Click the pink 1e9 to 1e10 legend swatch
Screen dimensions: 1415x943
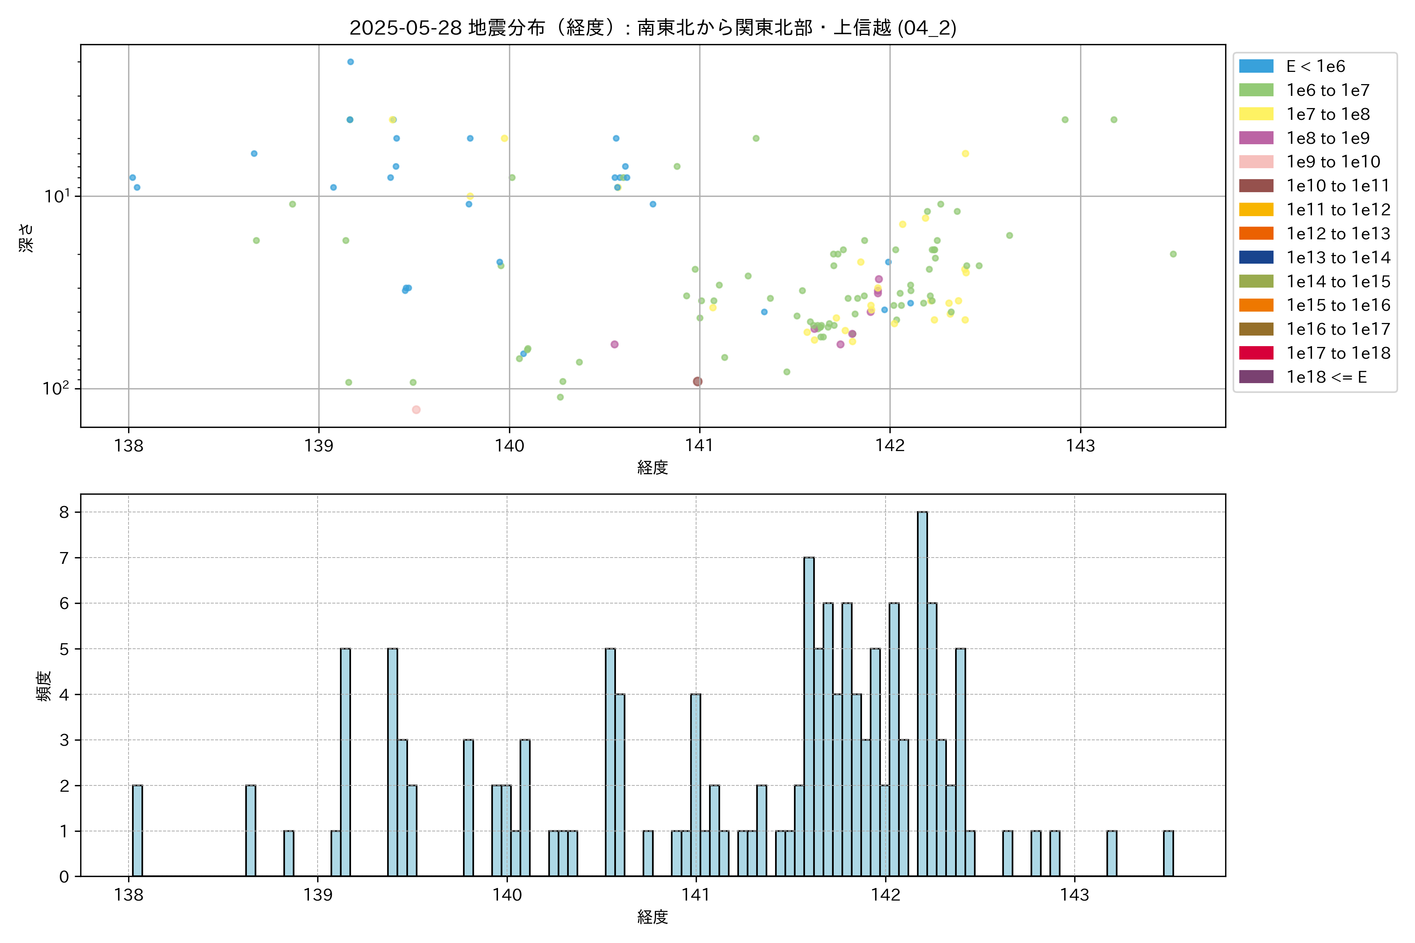coord(1255,162)
